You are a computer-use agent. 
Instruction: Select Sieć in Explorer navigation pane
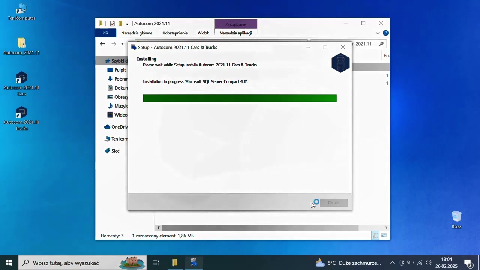(x=112, y=151)
